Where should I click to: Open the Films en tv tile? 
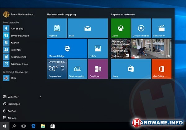coord(162,28)
